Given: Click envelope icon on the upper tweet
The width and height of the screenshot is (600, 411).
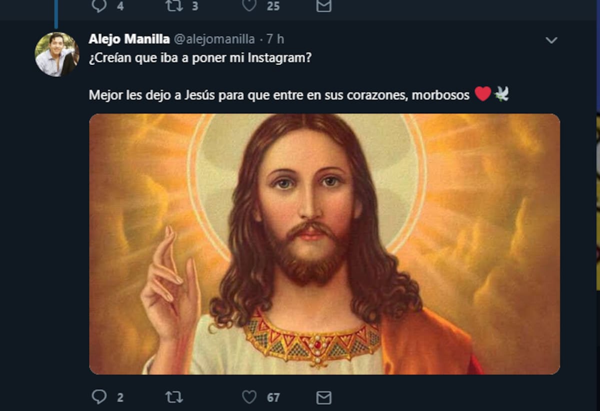Looking at the screenshot, I should (x=324, y=5).
